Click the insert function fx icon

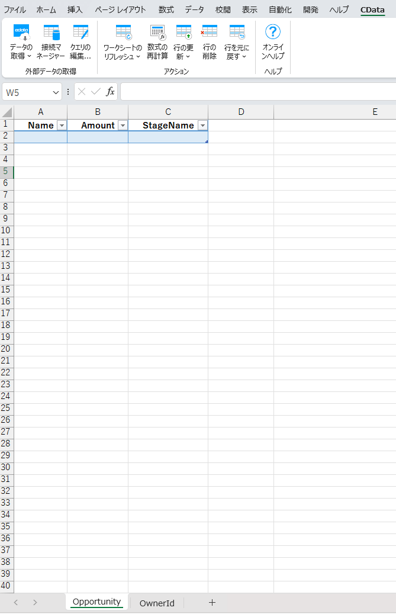(x=110, y=92)
